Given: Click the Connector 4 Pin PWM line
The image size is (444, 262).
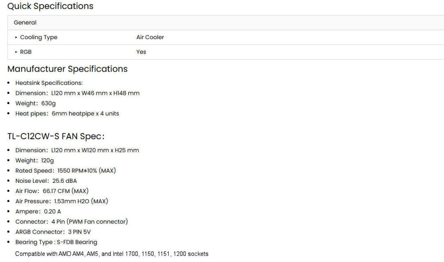Looking at the screenshot, I should click(x=71, y=222).
